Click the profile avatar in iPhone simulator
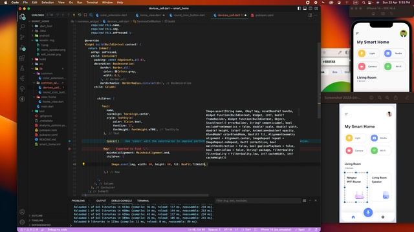 (x=403, y=34)
